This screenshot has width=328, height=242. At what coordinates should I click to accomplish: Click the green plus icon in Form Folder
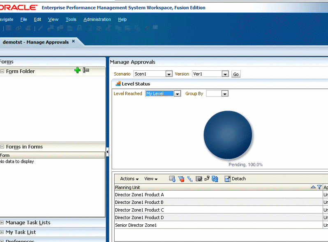coord(77,70)
